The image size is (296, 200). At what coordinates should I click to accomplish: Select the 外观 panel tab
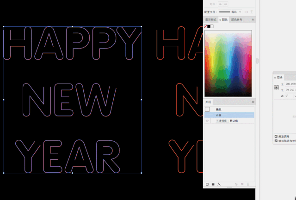(x=208, y=102)
